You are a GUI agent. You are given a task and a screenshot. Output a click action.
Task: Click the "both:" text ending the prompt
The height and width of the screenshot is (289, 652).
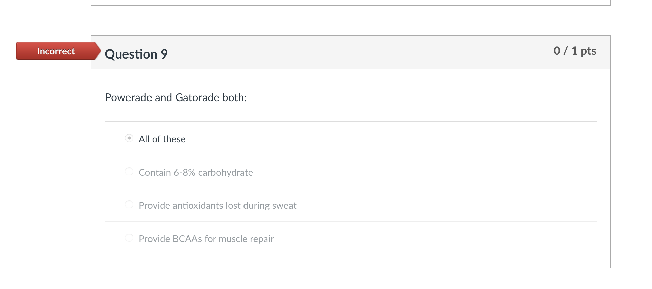point(234,98)
